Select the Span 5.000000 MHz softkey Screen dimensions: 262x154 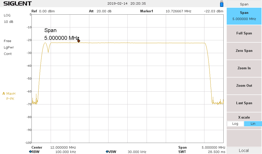click(244, 16)
